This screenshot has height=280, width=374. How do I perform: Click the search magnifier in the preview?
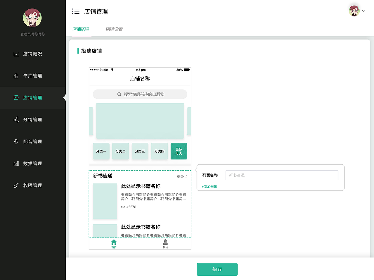(x=119, y=94)
